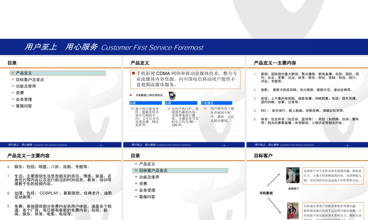The width and height of the screenshot is (368, 220).
Task: Select the 高端客户 man's photo
Action: pyautogui.click(x=293, y=175)
